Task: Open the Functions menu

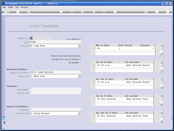Action: [24, 7]
